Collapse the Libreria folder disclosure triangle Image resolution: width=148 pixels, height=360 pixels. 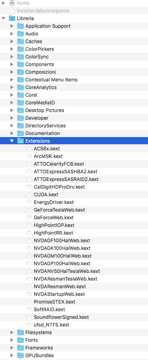[4, 19]
